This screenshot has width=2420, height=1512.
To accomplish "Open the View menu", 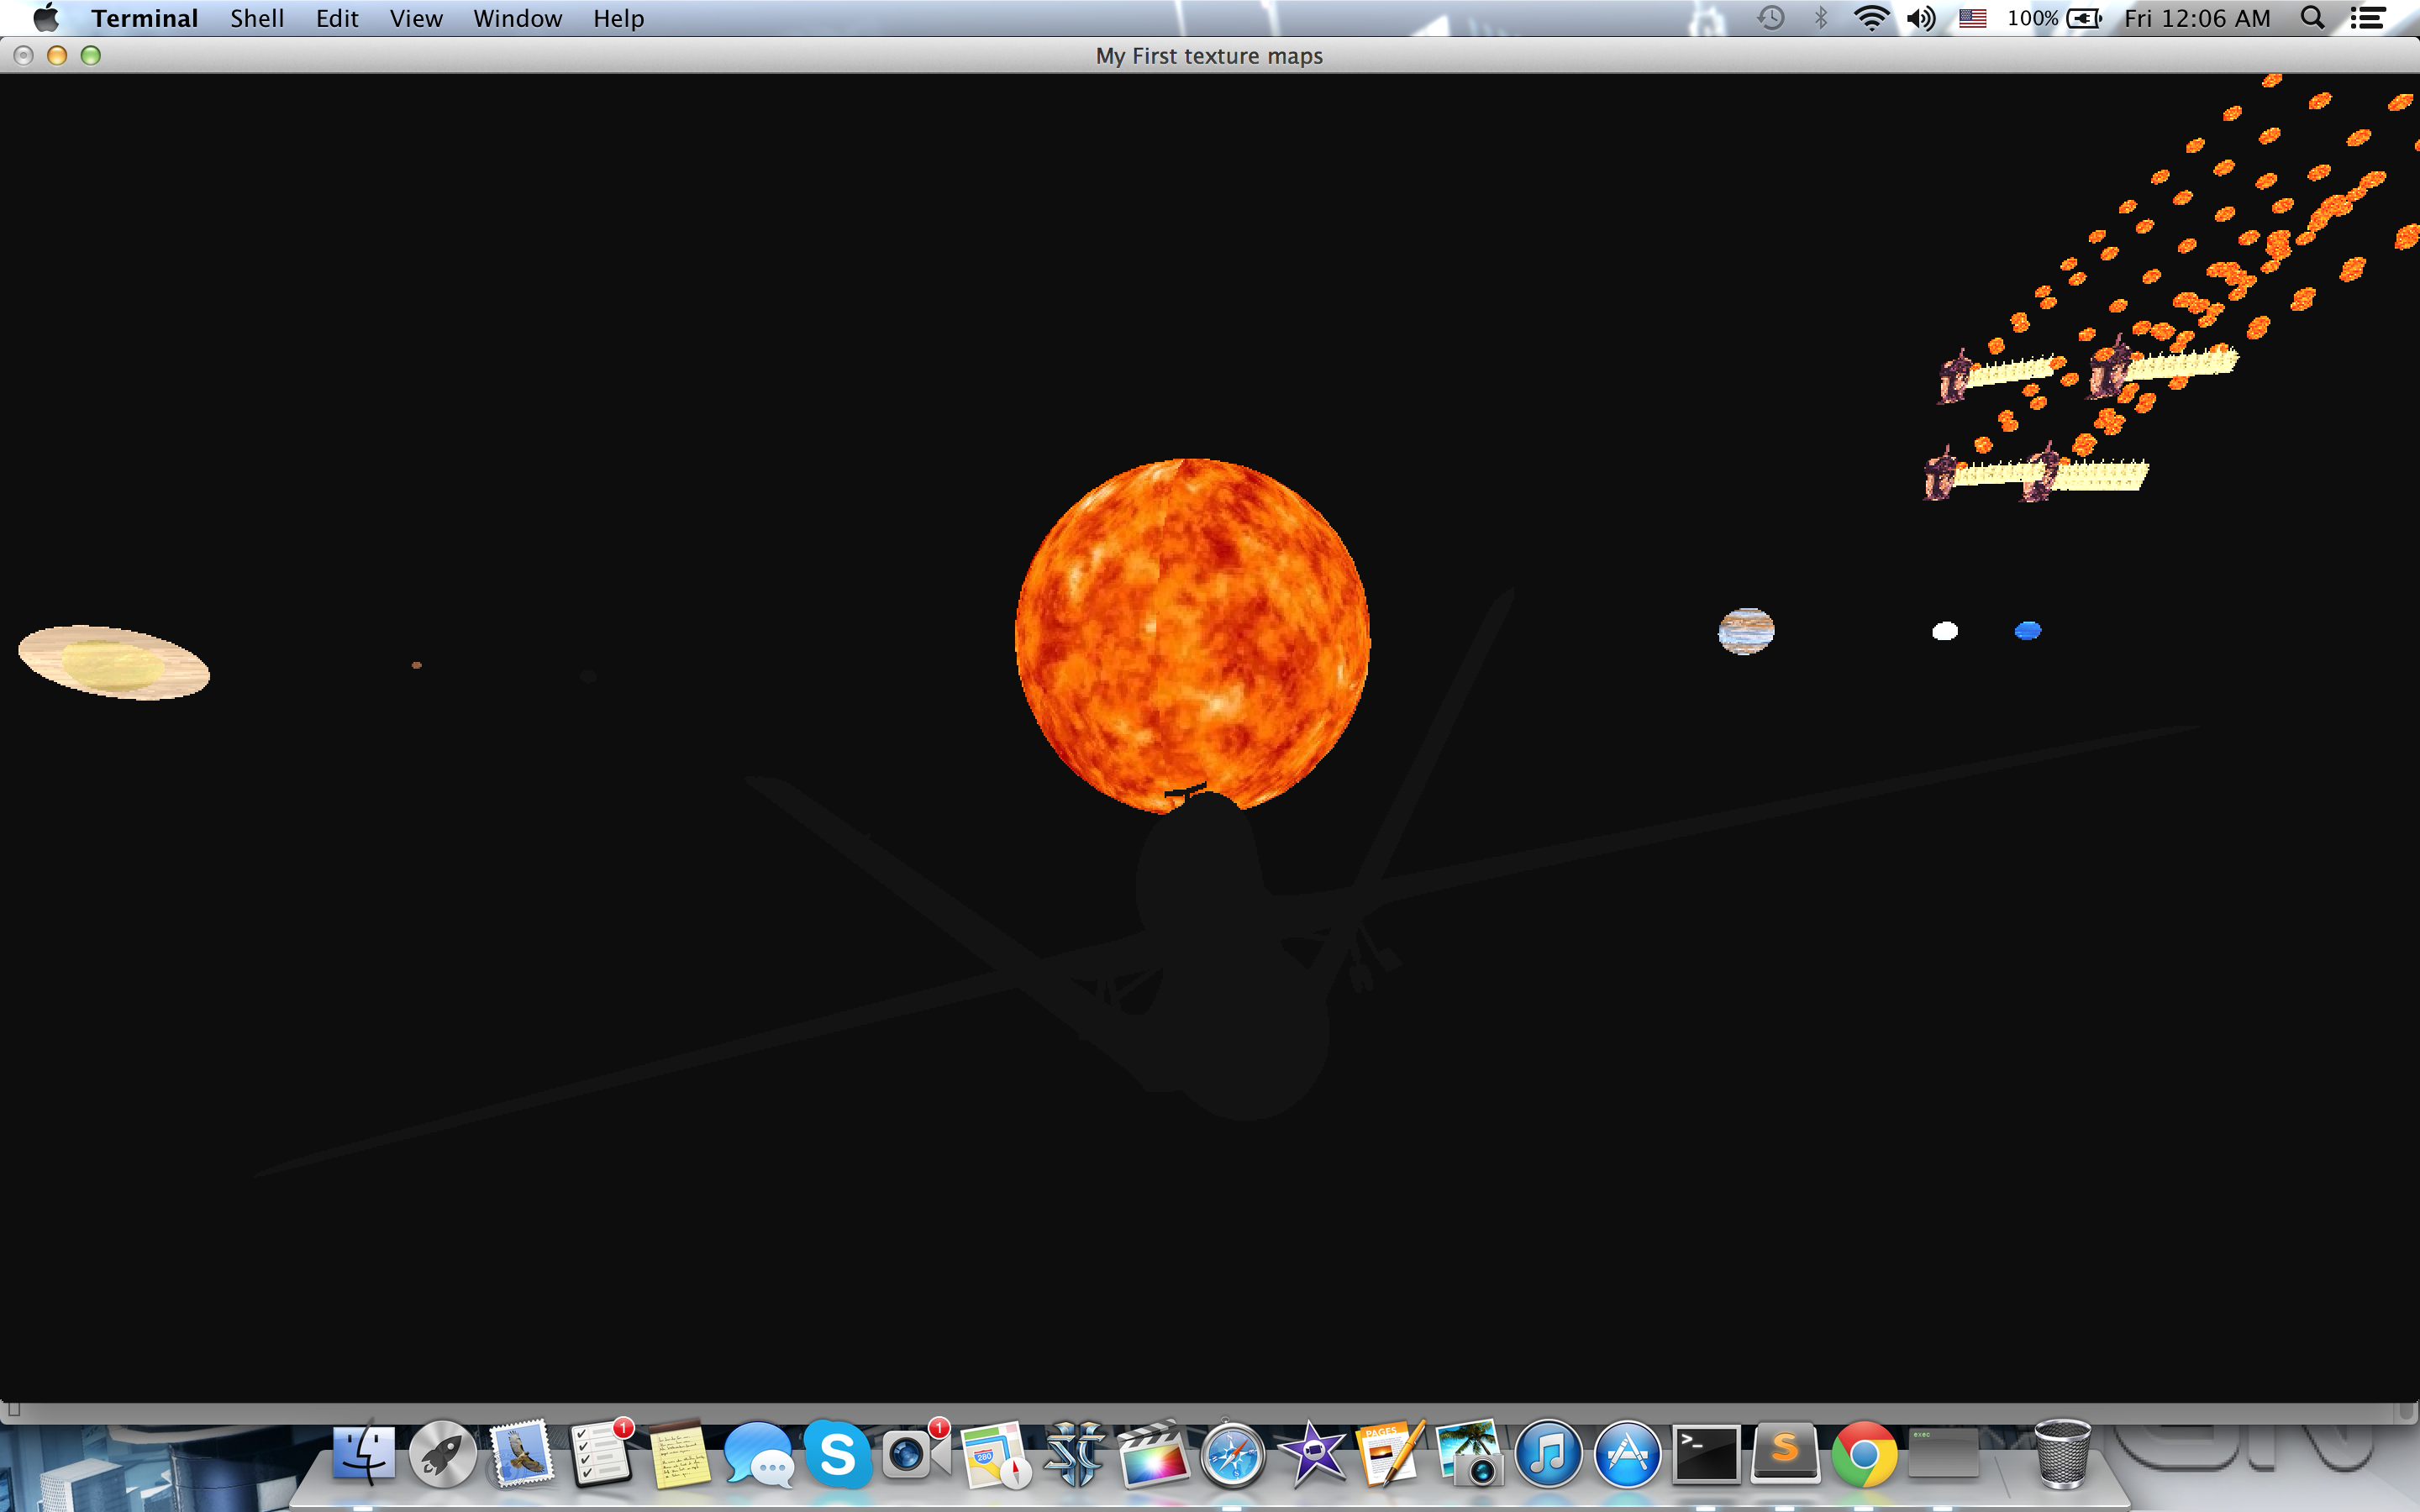I will pos(416,18).
